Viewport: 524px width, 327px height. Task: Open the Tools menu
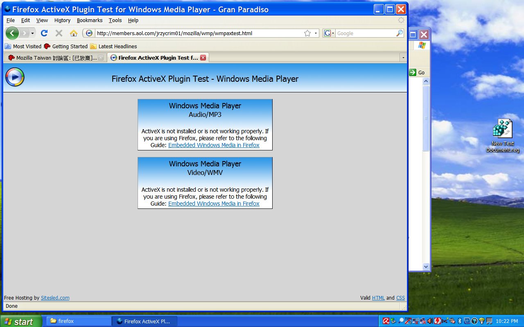tap(115, 20)
